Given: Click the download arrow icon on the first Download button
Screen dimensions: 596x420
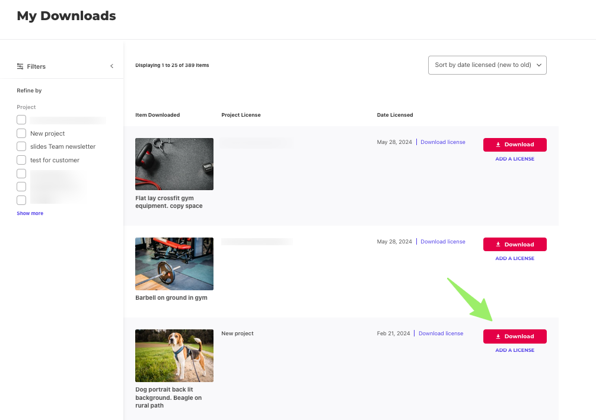Looking at the screenshot, I should click(499, 145).
